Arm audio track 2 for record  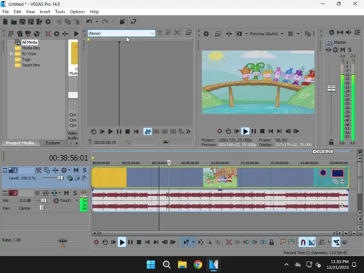pos(37,193)
